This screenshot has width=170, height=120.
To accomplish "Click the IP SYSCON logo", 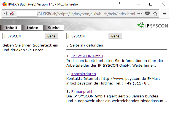I will (153, 26).
